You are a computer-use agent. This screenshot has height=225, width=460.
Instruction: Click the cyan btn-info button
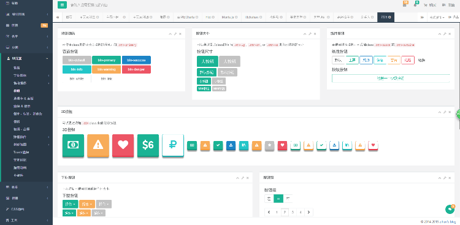click(x=76, y=69)
